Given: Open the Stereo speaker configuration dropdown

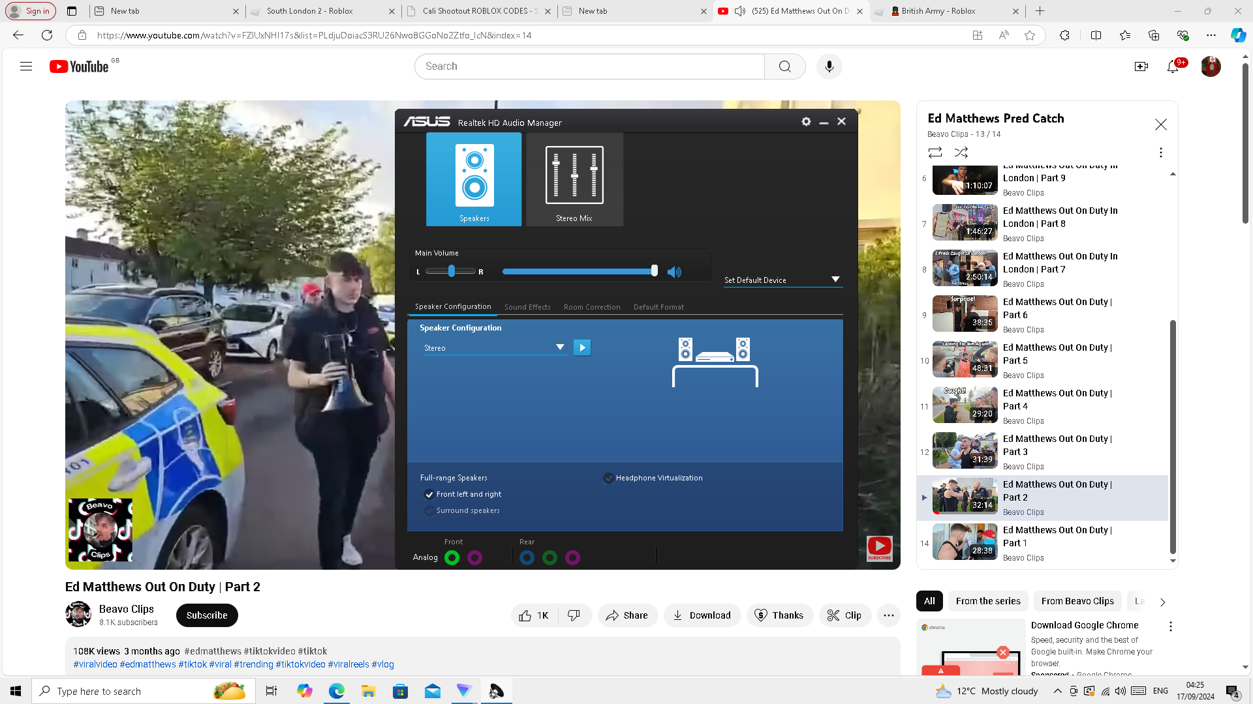Looking at the screenshot, I should (559, 347).
